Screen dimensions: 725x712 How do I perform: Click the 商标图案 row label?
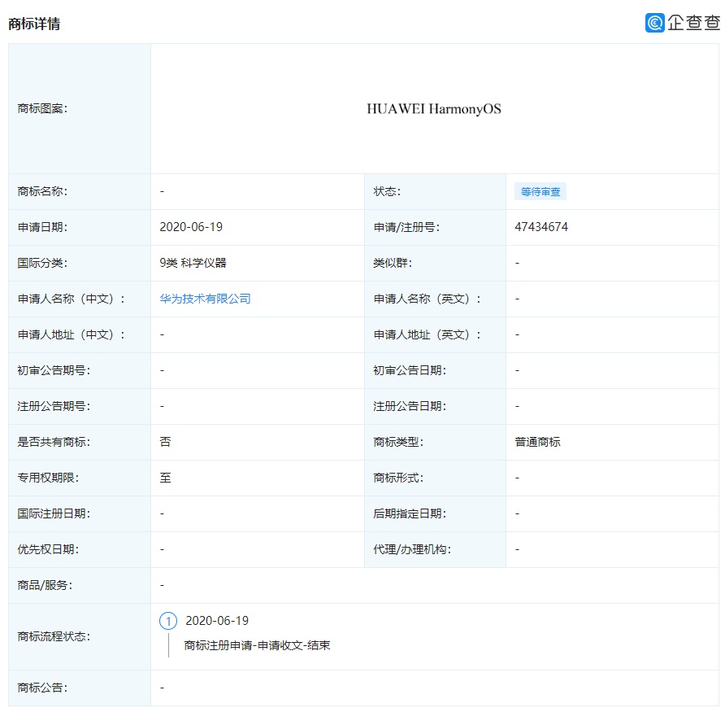pyautogui.click(x=42, y=109)
